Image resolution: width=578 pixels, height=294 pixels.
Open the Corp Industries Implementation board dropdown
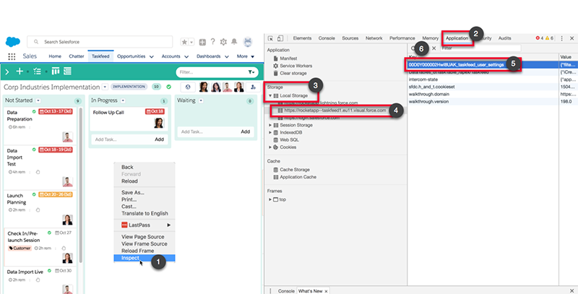pos(105,87)
